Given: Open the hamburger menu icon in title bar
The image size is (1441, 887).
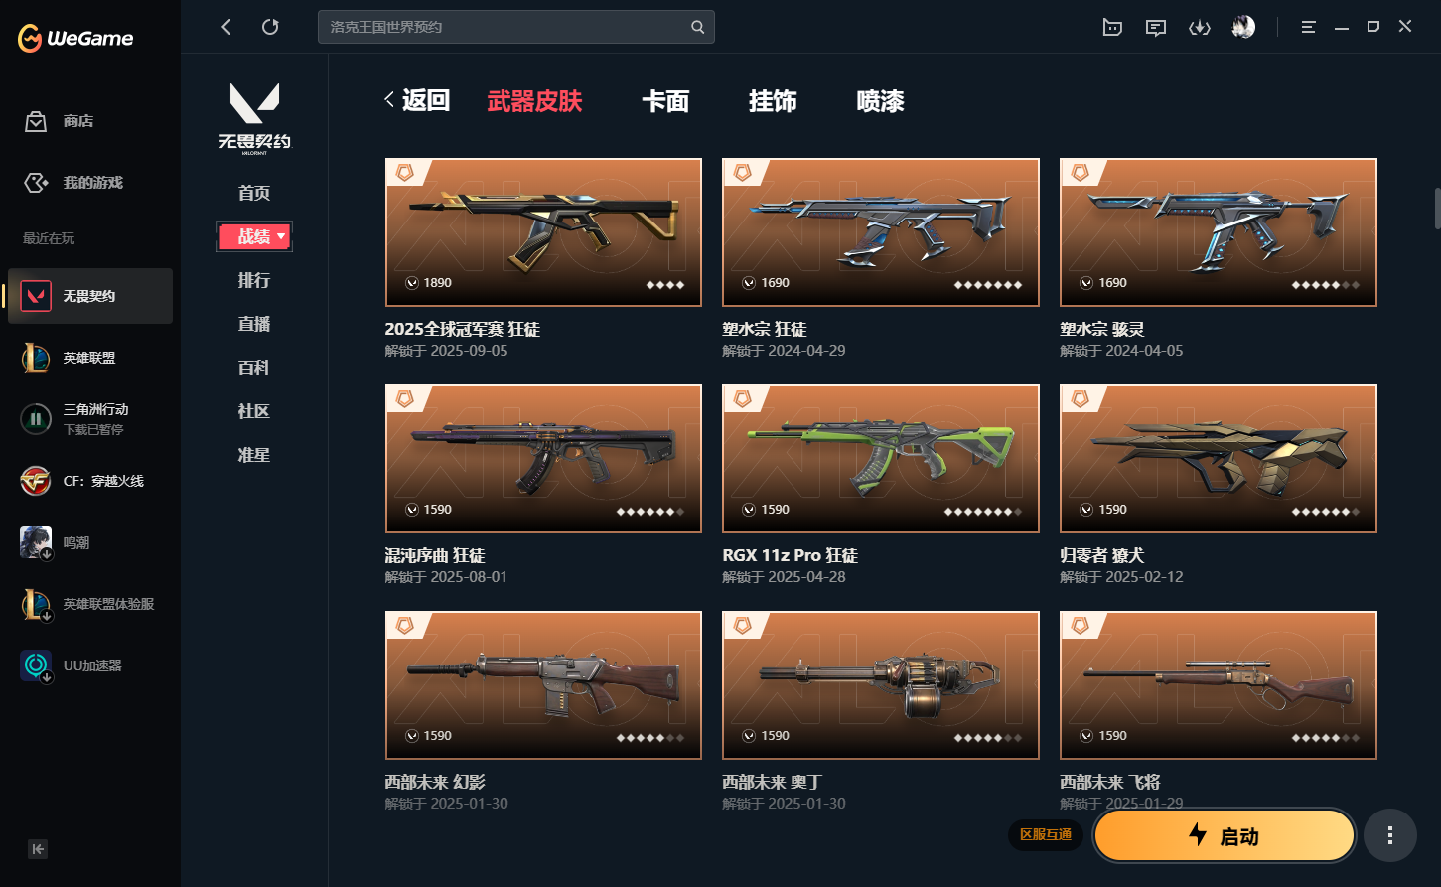Looking at the screenshot, I should [x=1309, y=27].
